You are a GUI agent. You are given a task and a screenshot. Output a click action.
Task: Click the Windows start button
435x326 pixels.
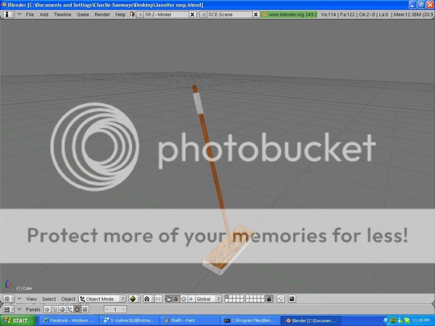[x=17, y=320]
